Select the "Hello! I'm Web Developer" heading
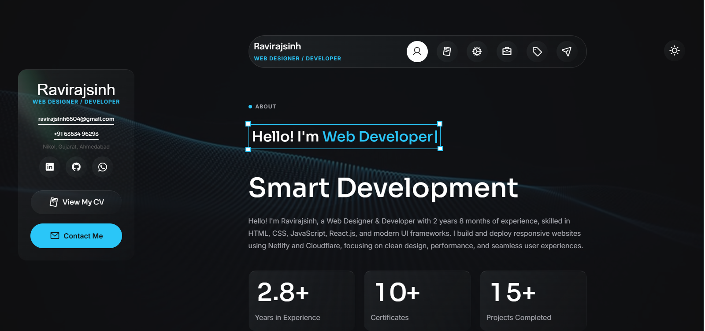 [x=344, y=137]
